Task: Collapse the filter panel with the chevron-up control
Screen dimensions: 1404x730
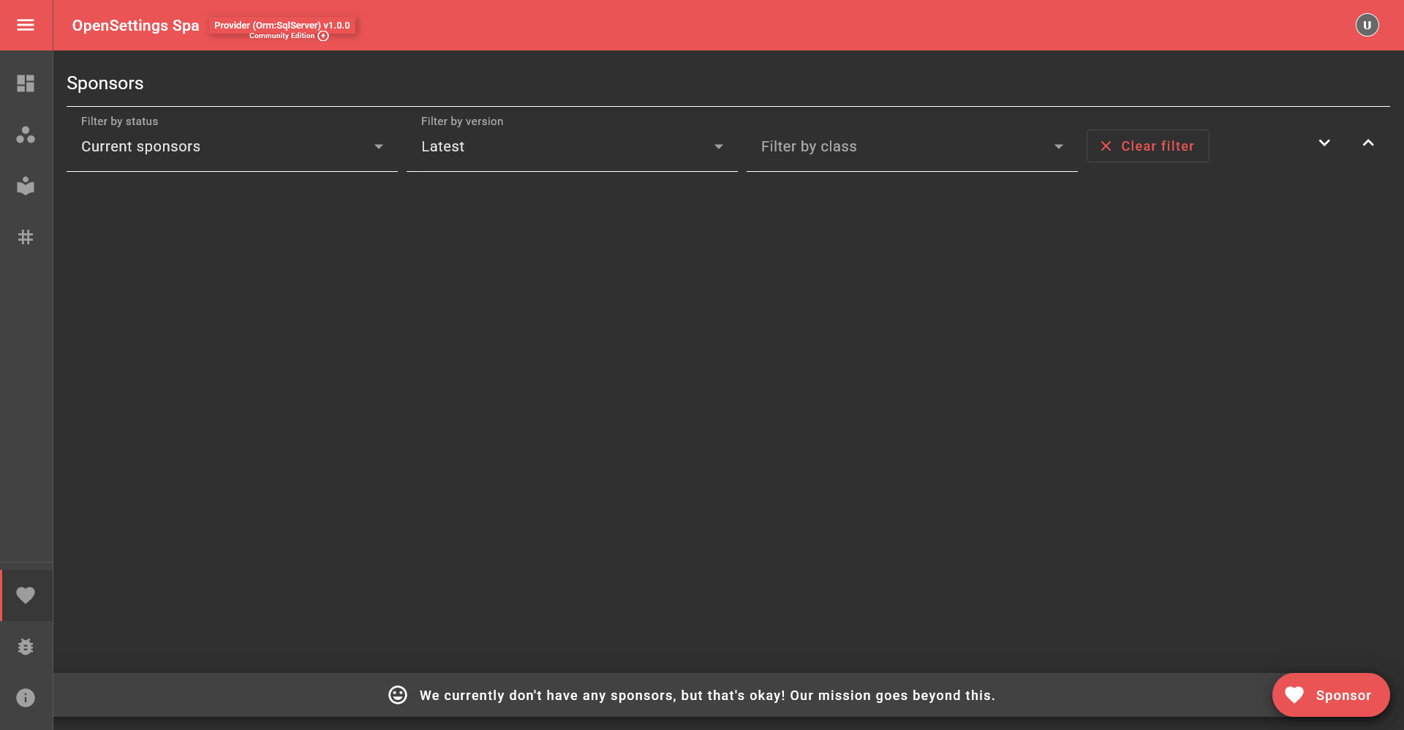Action: pos(1368,143)
